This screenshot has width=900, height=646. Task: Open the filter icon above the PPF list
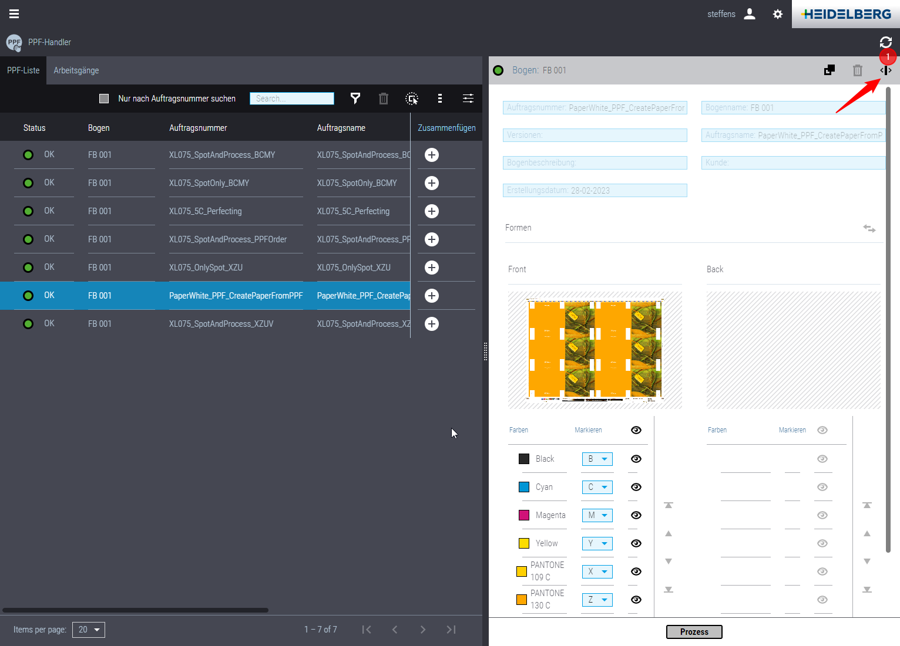(x=355, y=99)
